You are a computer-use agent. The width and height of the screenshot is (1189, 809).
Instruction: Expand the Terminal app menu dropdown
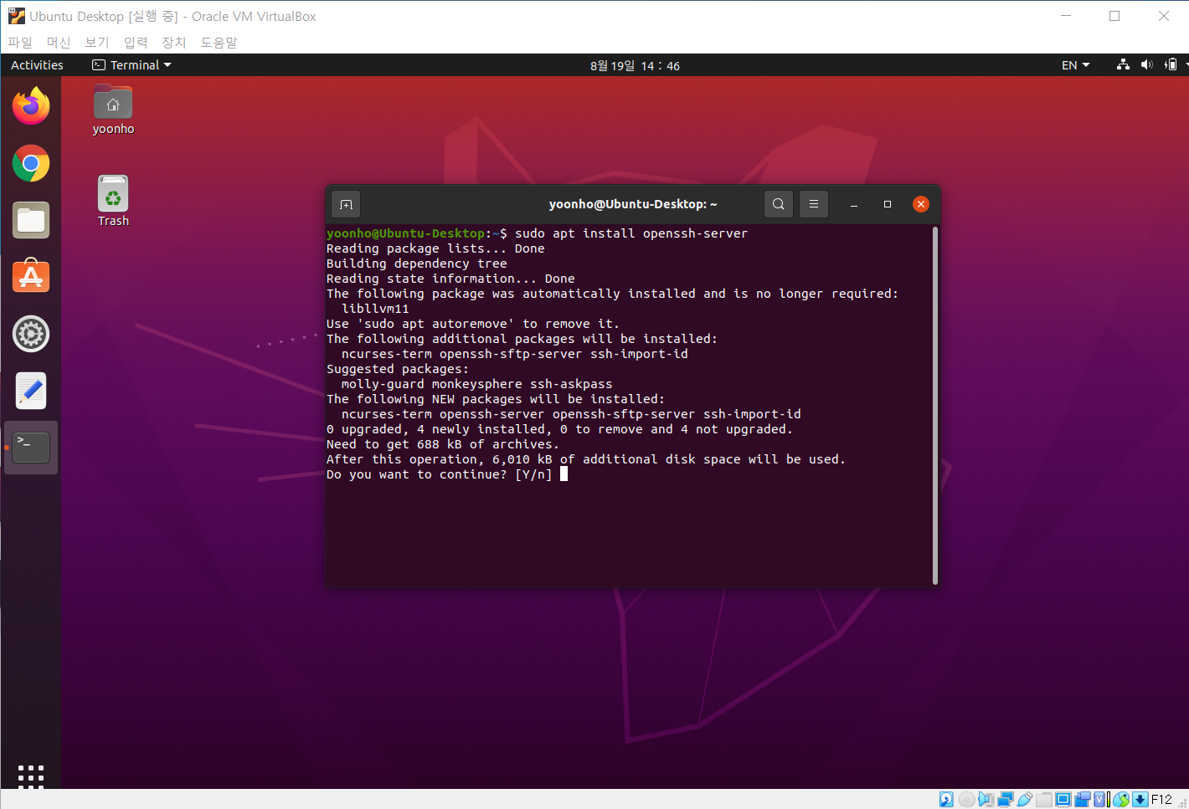(131, 65)
